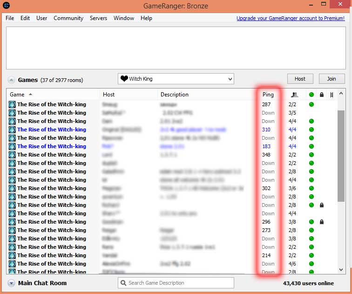Screen dimensions: 352x294
Task: Open the Community menu
Action: point(68,18)
